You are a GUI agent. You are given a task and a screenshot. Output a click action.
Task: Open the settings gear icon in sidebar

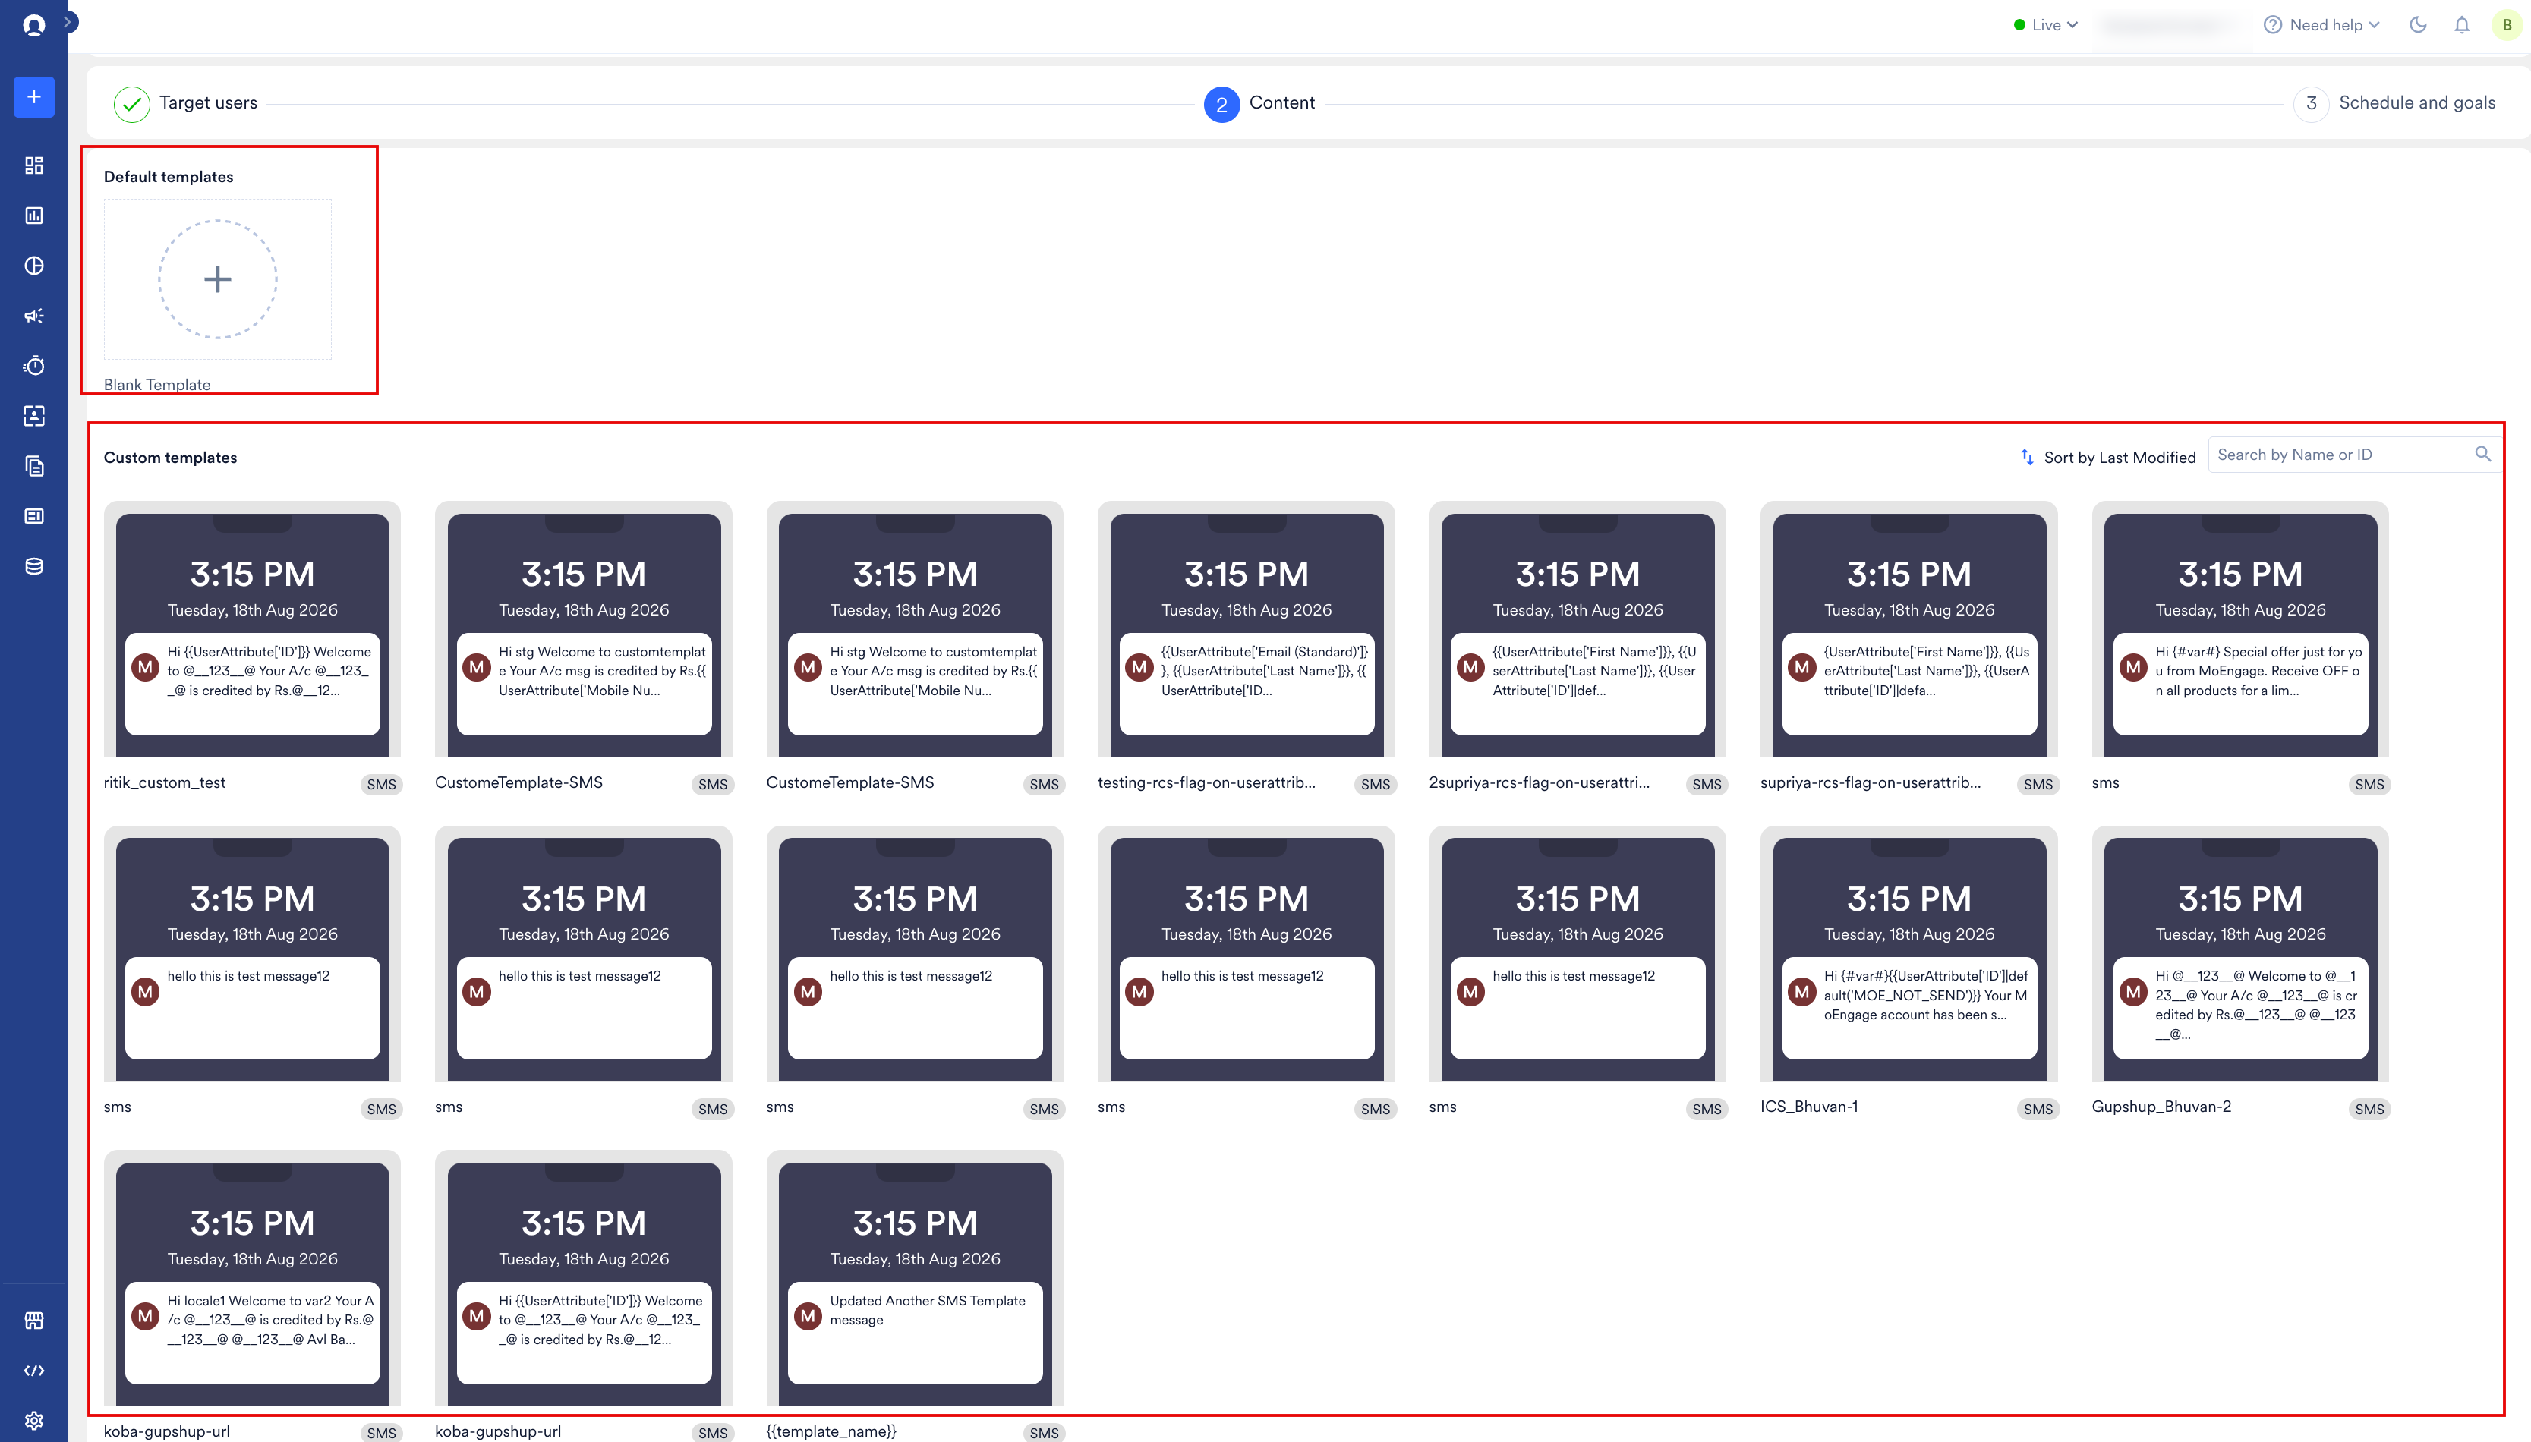tap(33, 1420)
